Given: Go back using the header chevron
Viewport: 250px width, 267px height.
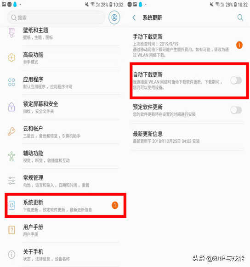Looking at the screenshot, I should 134,17.
